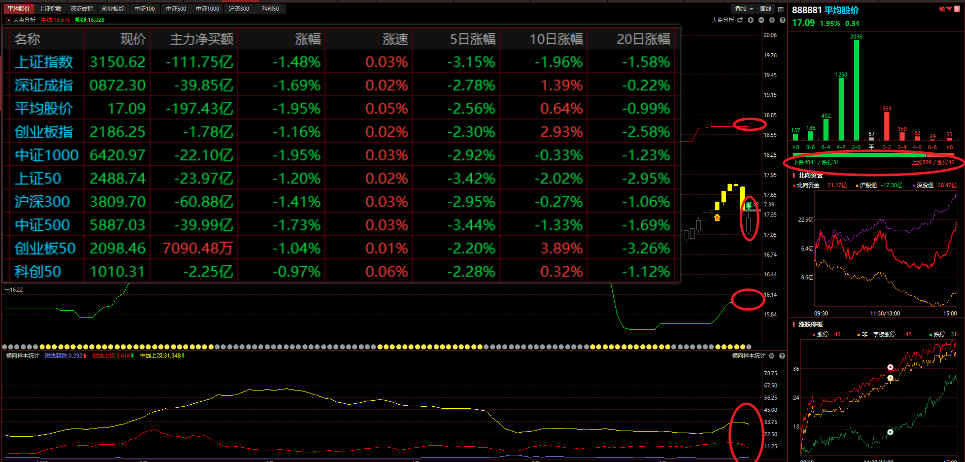The image size is (965, 462).
Task: Switch to the 科创50 tab
Action: point(270,9)
